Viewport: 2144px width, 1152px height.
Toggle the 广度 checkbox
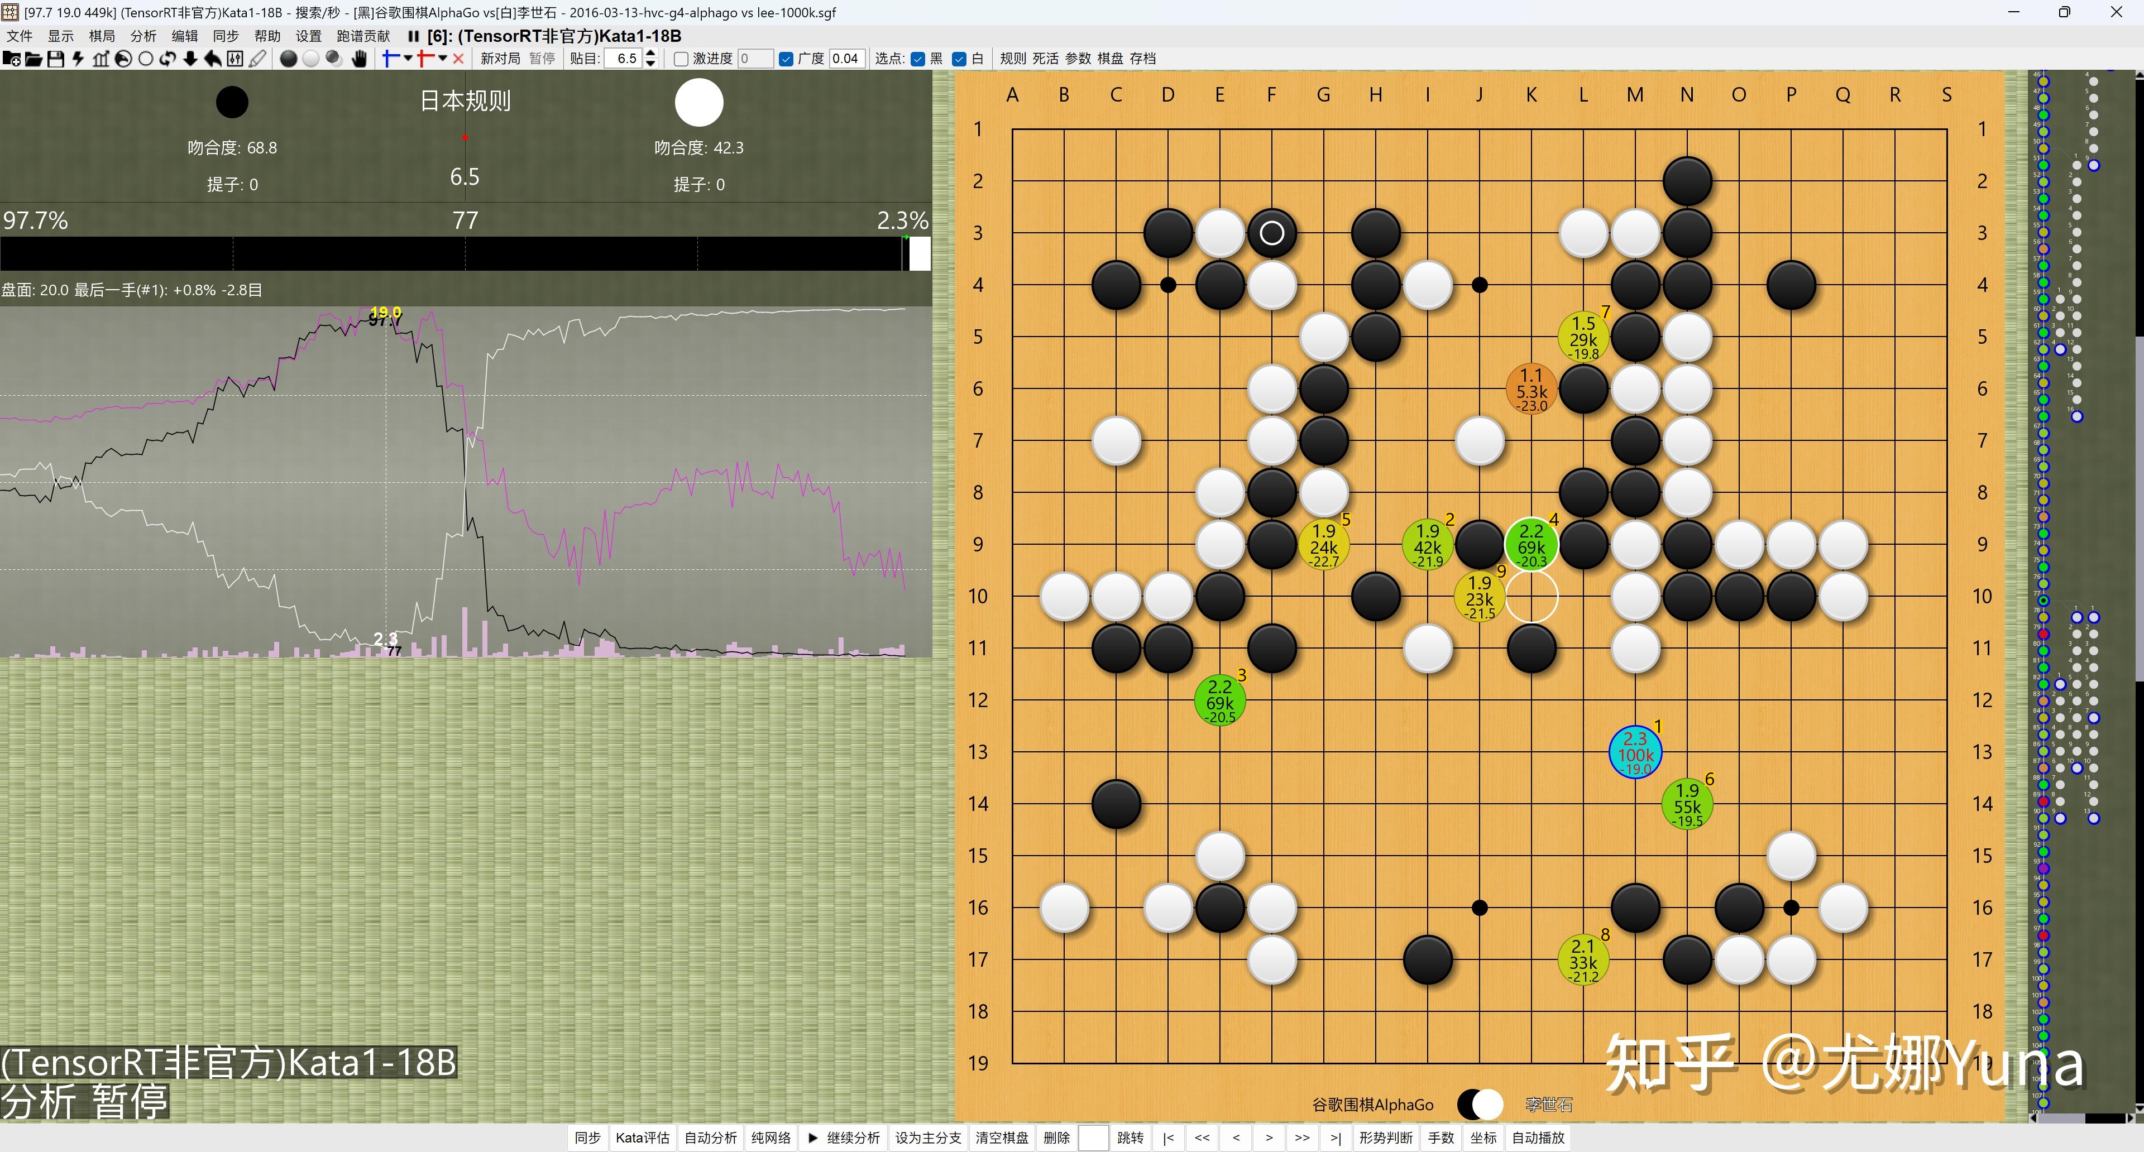[x=786, y=58]
